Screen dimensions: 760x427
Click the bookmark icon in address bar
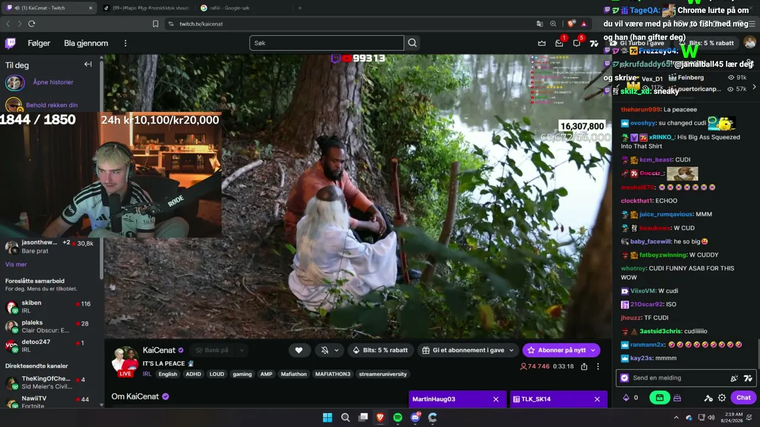point(156,24)
